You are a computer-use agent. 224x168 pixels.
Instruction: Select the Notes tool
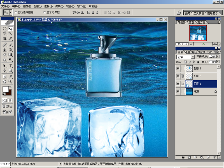5,77
